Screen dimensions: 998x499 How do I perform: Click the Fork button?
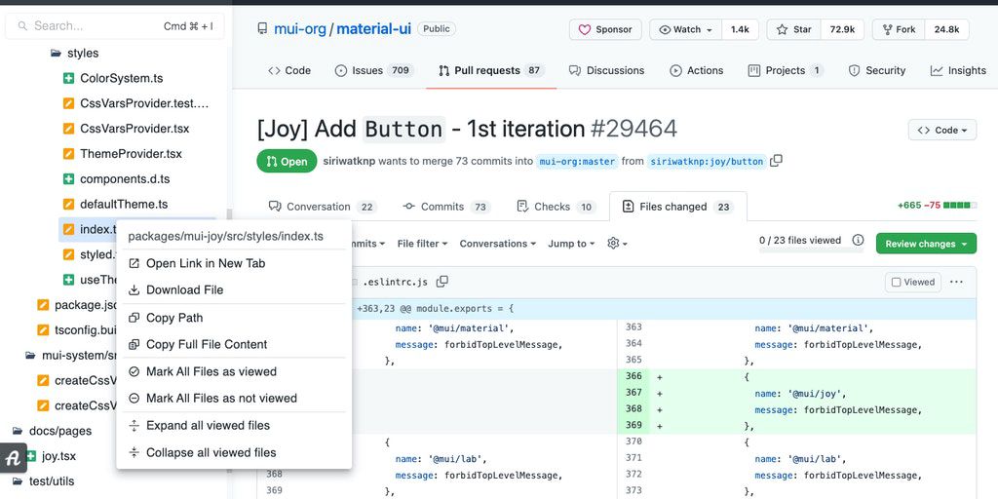(x=897, y=29)
